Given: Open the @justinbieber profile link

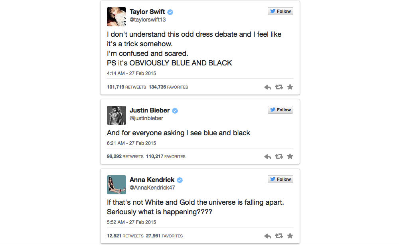Looking at the screenshot, I should click(x=146, y=118).
